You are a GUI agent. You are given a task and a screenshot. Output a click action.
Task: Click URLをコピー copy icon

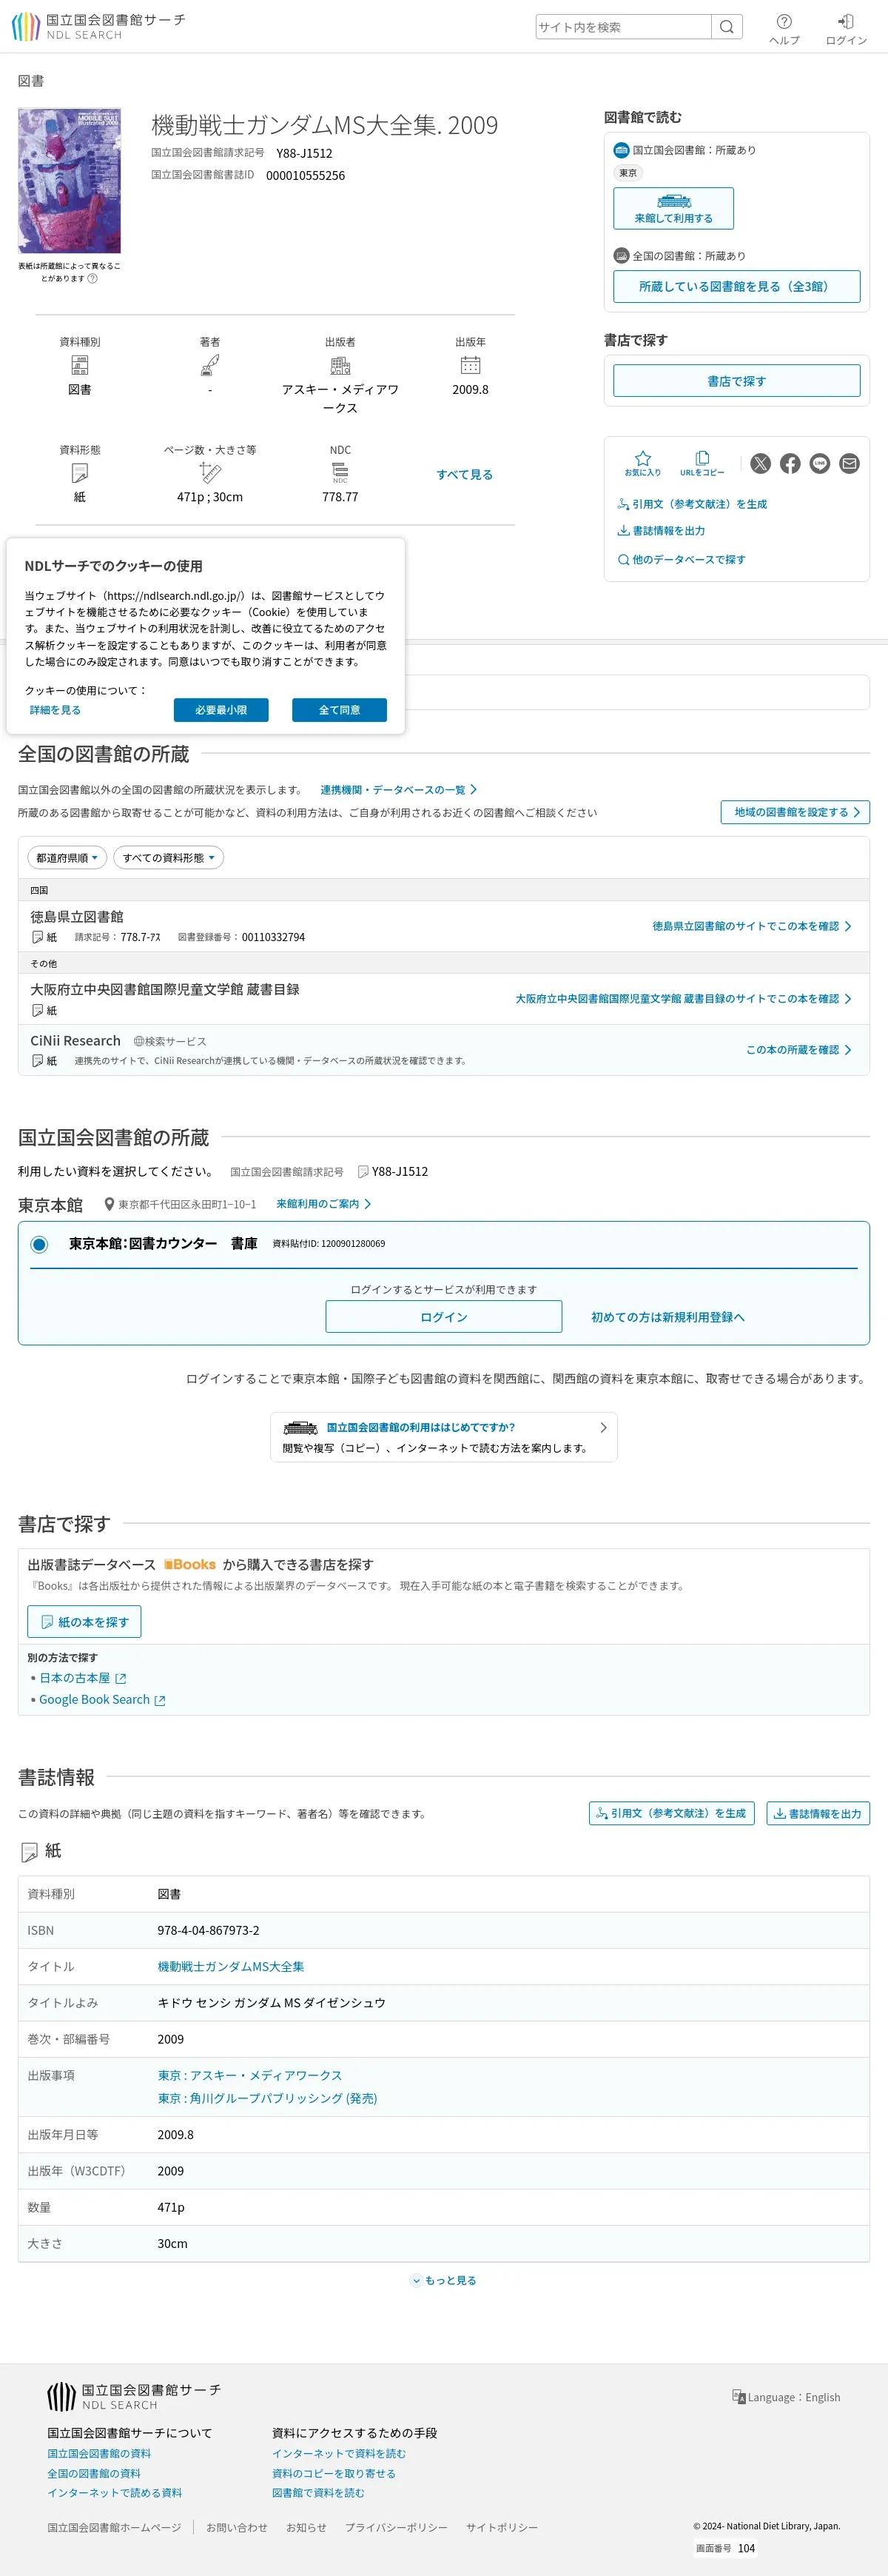[x=702, y=463]
